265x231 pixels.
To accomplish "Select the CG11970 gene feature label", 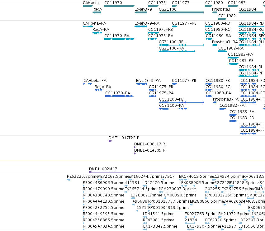I will pos(113,3).
